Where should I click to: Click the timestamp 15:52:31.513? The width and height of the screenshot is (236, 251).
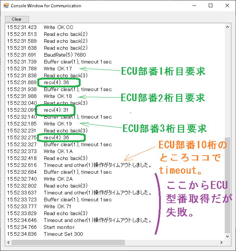click(x=22, y=34)
